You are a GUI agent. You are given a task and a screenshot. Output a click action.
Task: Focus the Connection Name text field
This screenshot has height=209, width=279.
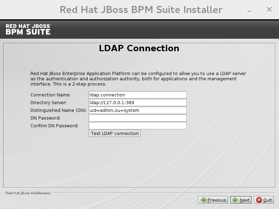(x=137, y=95)
